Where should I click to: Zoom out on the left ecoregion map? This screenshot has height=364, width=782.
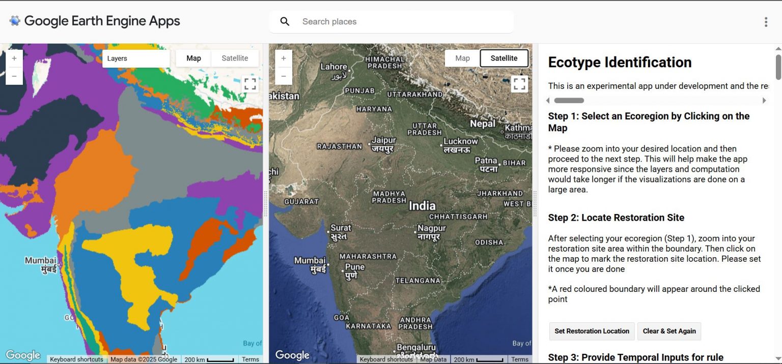tap(14, 76)
